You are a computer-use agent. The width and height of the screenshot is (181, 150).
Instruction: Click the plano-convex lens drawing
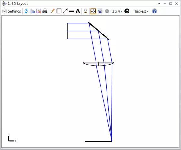pyautogui.click(x=98, y=64)
